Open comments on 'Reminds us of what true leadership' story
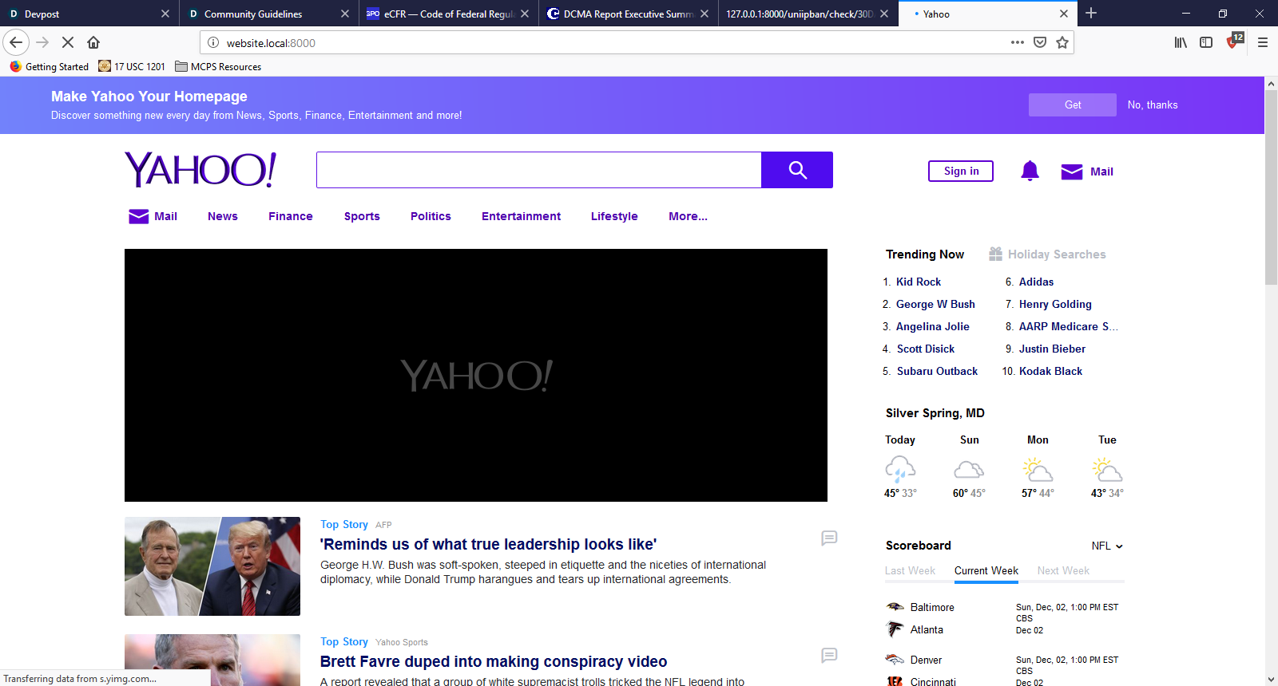1278x686 pixels. click(829, 538)
